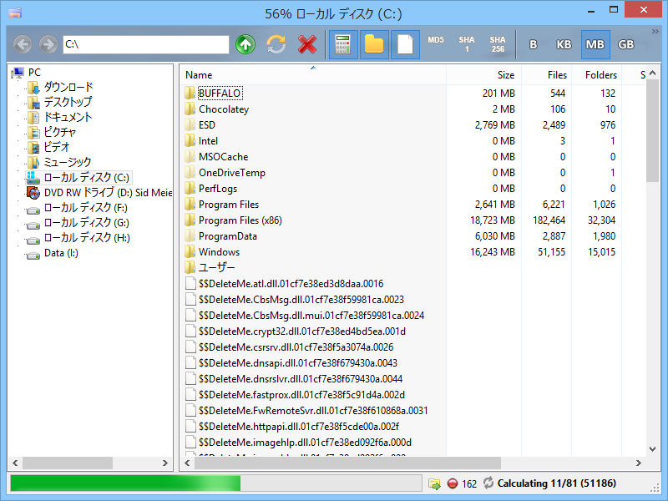The image size is (668, 501).
Task: Click the back navigation arrow
Action: pos(22,44)
